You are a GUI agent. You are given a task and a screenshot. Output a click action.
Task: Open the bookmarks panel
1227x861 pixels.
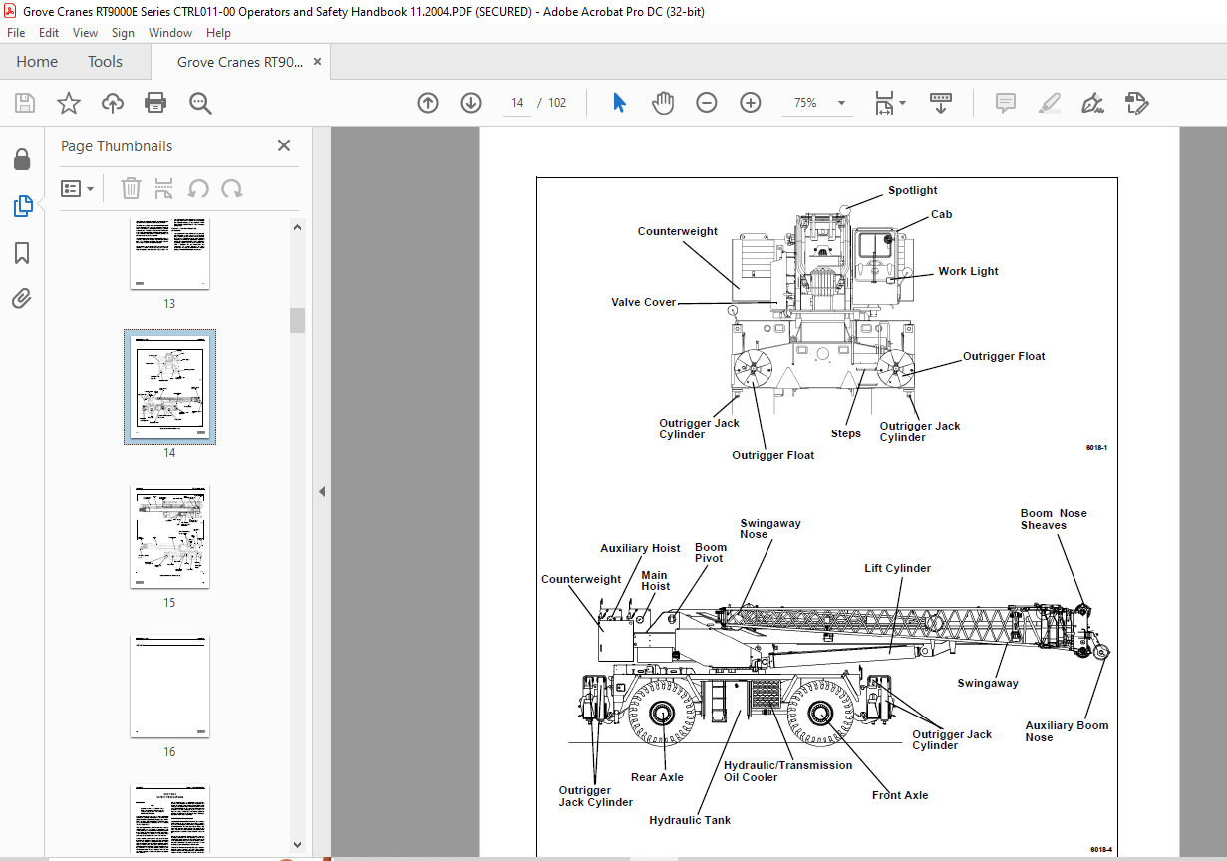(x=22, y=253)
